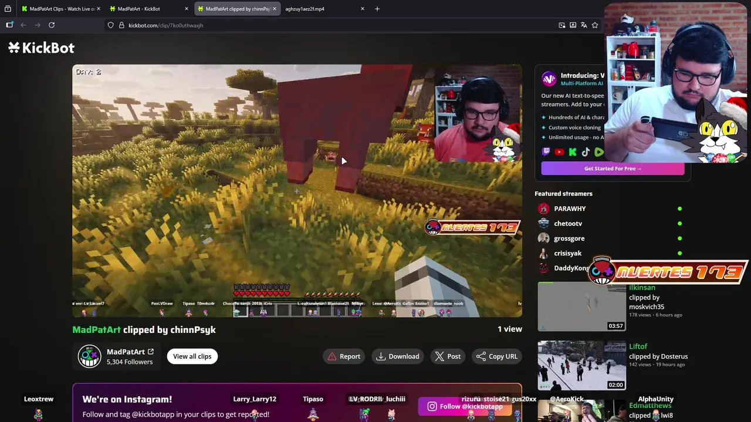Post clip to X
Viewport: 751px width, 422px height.
pos(448,356)
